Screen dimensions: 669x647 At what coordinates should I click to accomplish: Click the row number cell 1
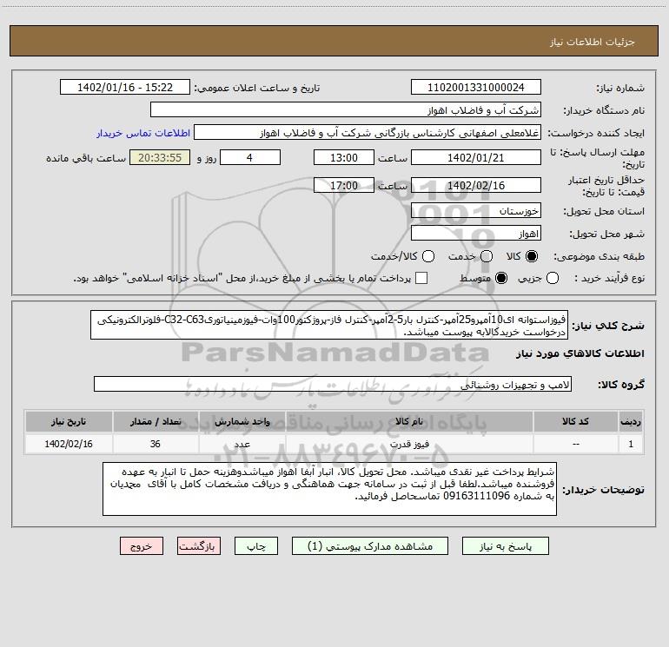[x=631, y=444]
